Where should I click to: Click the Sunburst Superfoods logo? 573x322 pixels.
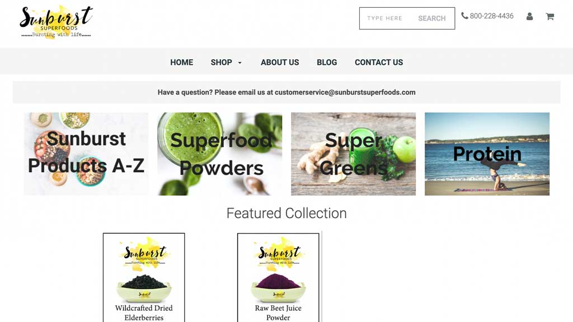coord(57,22)
